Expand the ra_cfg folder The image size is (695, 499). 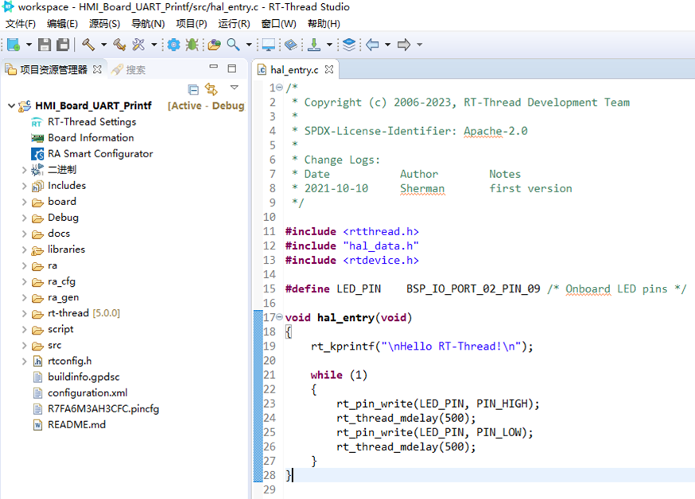pyautogui.click(x=25, y=281)
